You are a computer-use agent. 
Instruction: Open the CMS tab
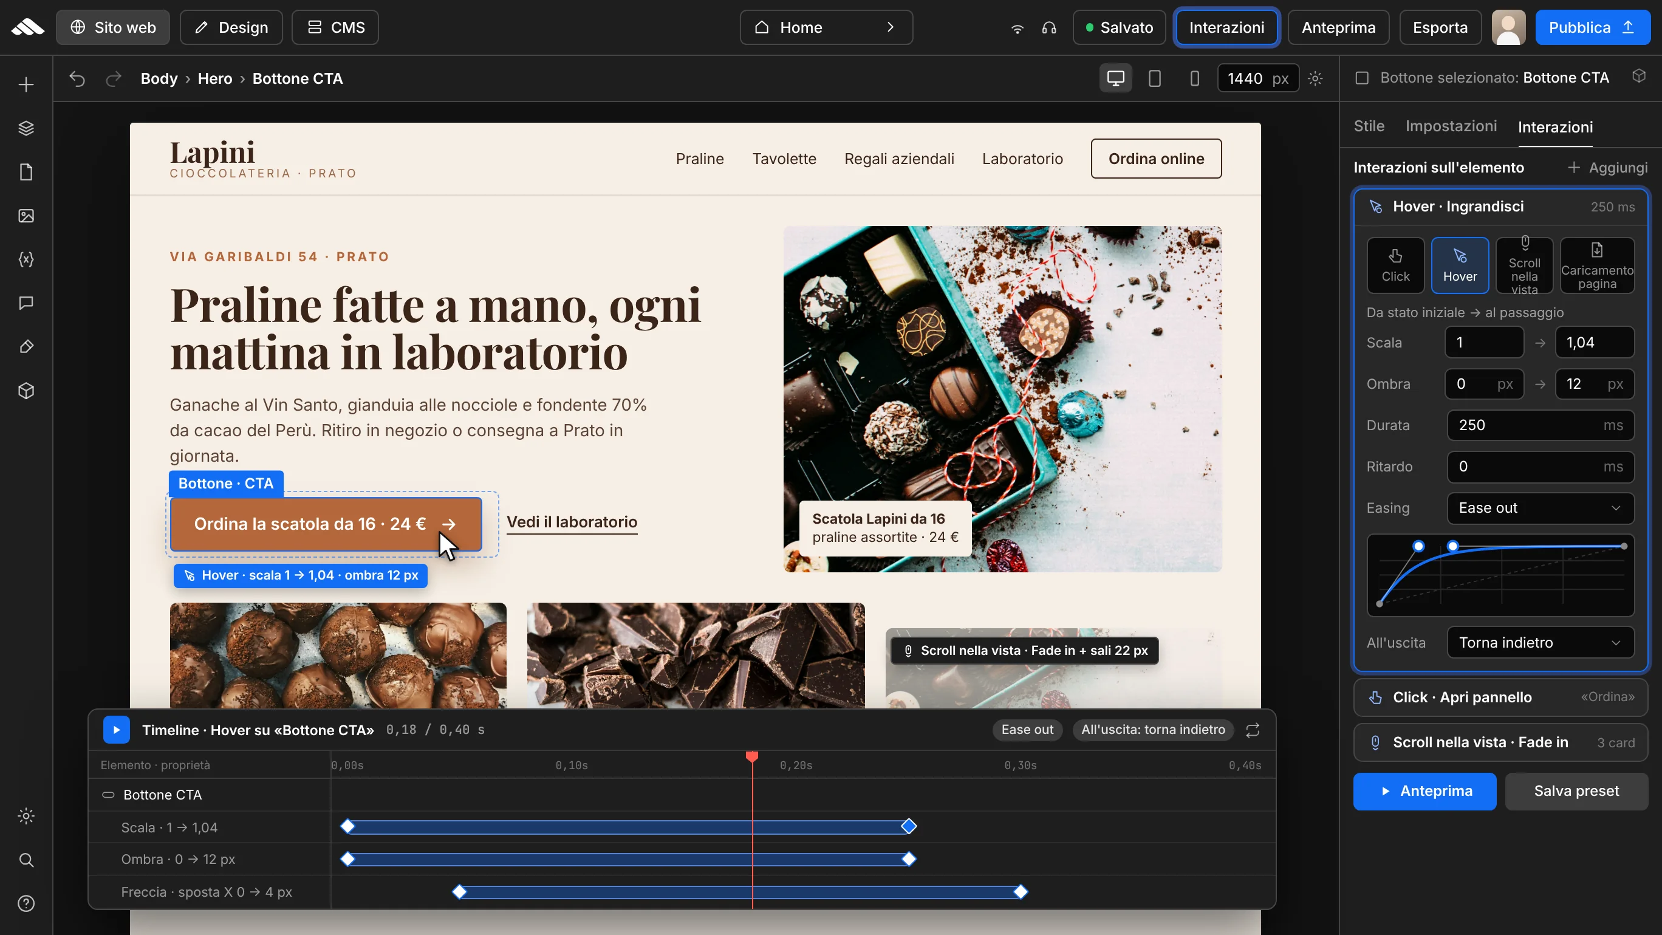[x=335, y=27]
